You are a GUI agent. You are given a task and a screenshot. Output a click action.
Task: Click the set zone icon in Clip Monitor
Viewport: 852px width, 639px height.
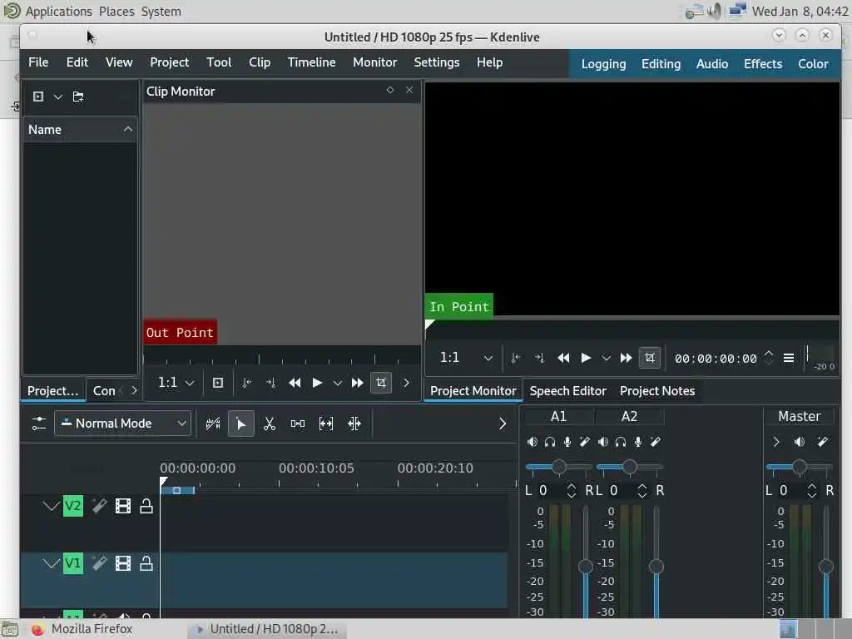[218, 383]
